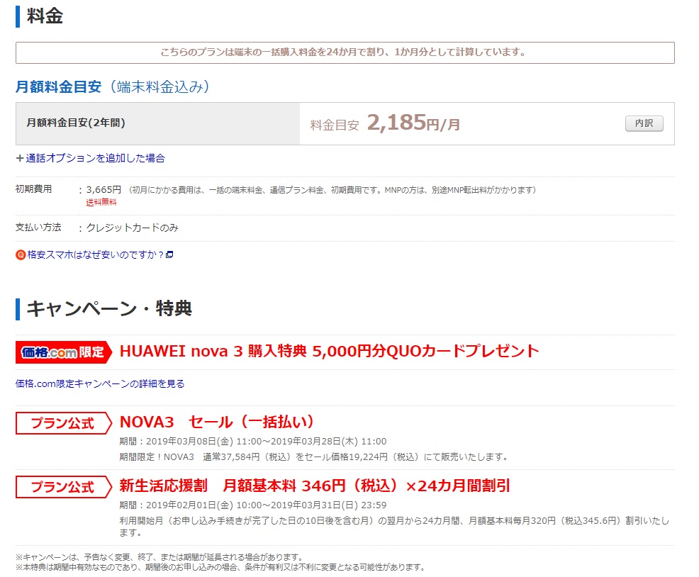Select the HUAWEI nova 3 購入特典 headline
699x577 pixels.
[x=330, y=352]
